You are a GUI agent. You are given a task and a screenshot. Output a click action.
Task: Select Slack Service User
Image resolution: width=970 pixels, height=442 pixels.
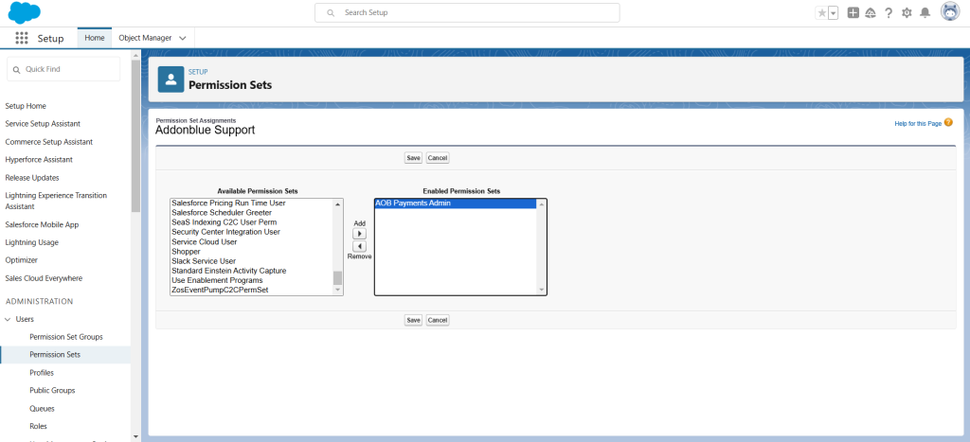tap(252, 261)
